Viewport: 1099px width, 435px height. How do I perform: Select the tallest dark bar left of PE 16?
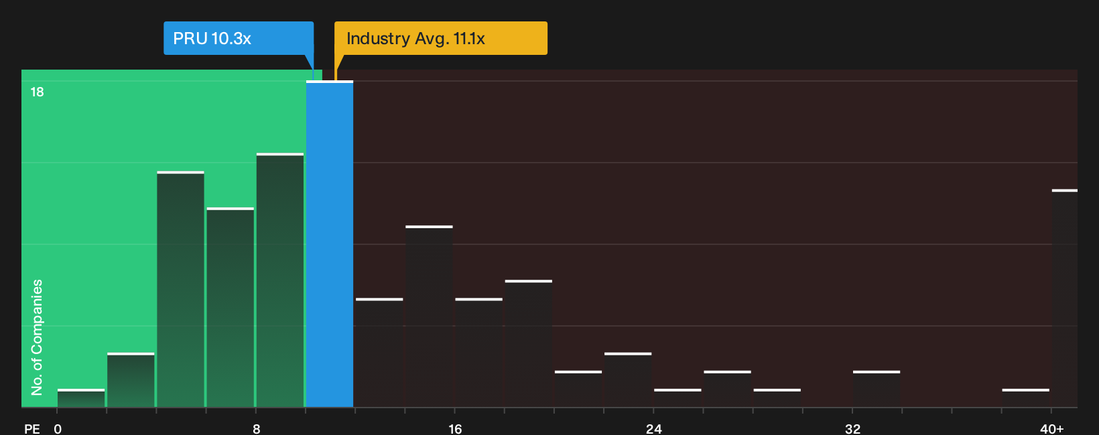coord(429,317)
